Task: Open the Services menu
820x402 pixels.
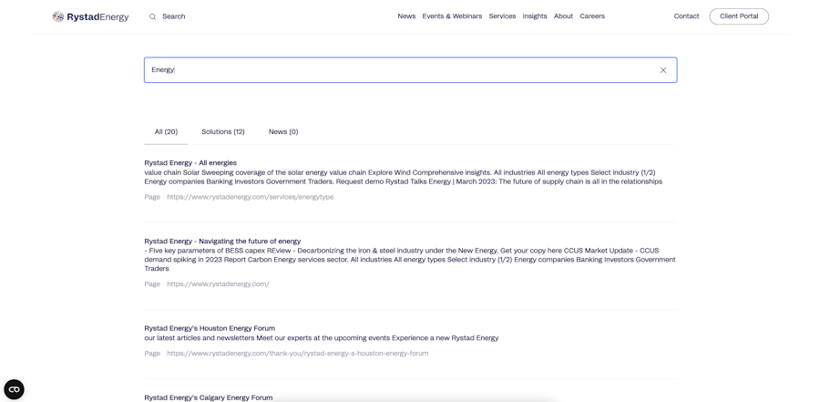Action: pos(502,16)
